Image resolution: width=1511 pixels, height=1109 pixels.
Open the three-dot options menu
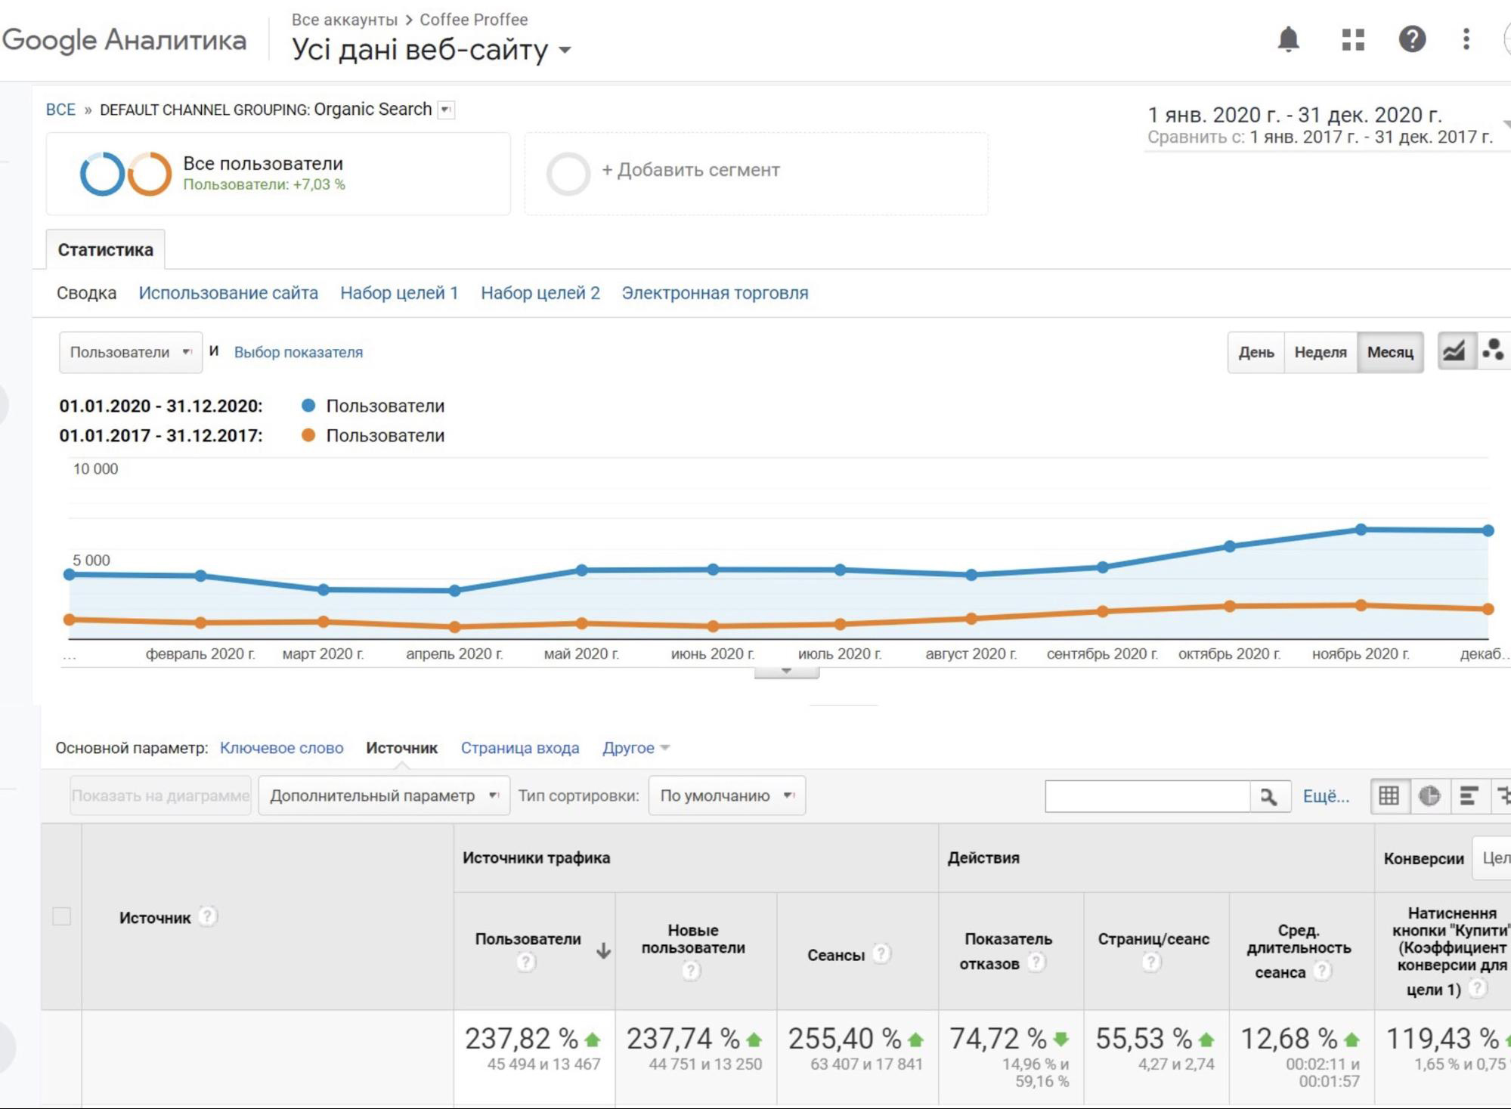(1466, 39)
